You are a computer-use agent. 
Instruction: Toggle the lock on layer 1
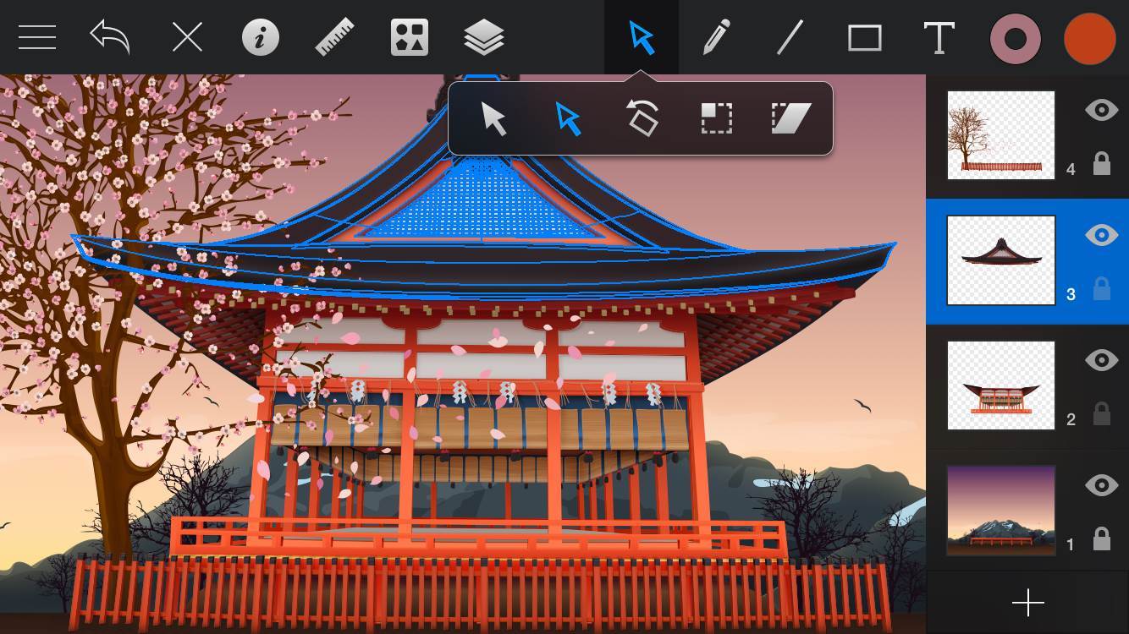point(1101,538)
